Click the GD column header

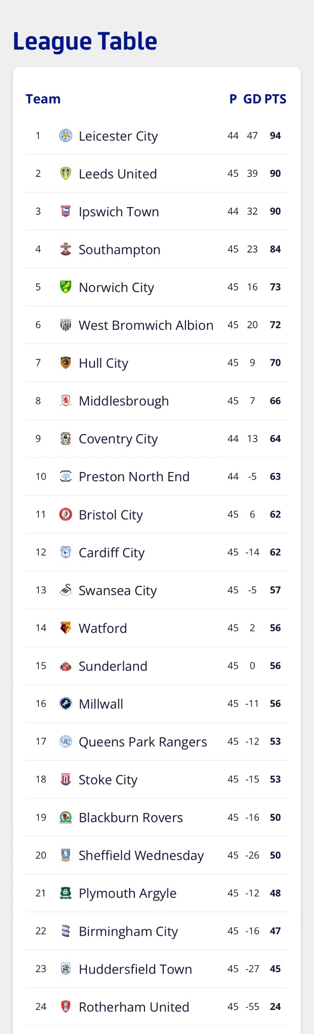point(252,99)
